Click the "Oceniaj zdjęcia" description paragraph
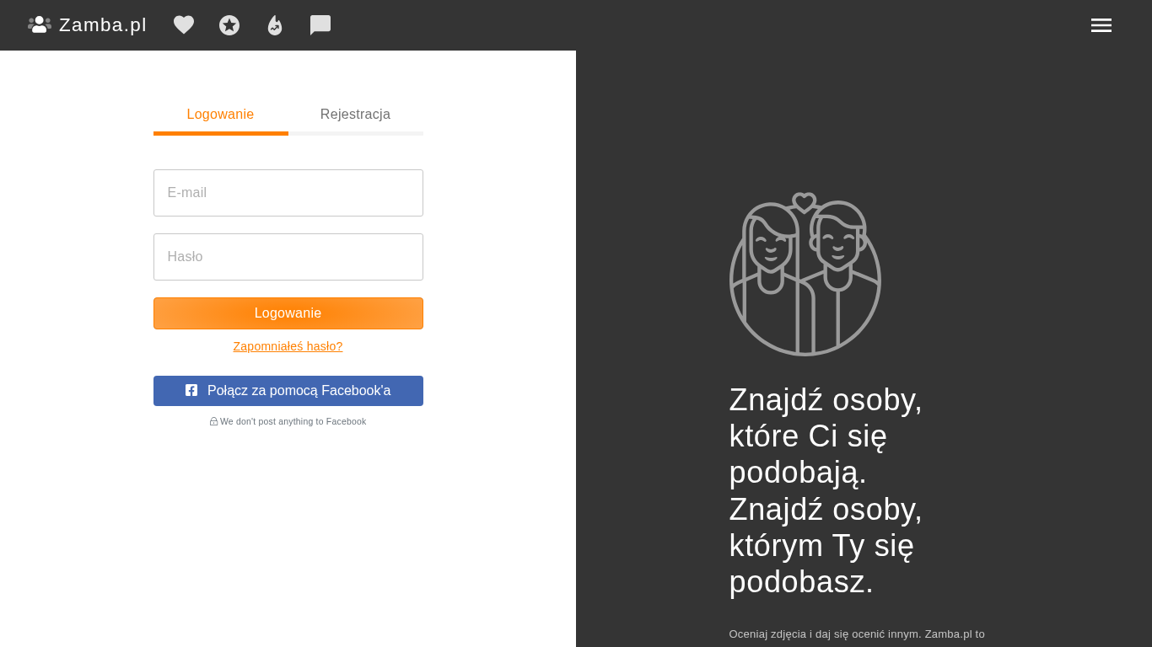1152x647 pixels. [856, 634]
